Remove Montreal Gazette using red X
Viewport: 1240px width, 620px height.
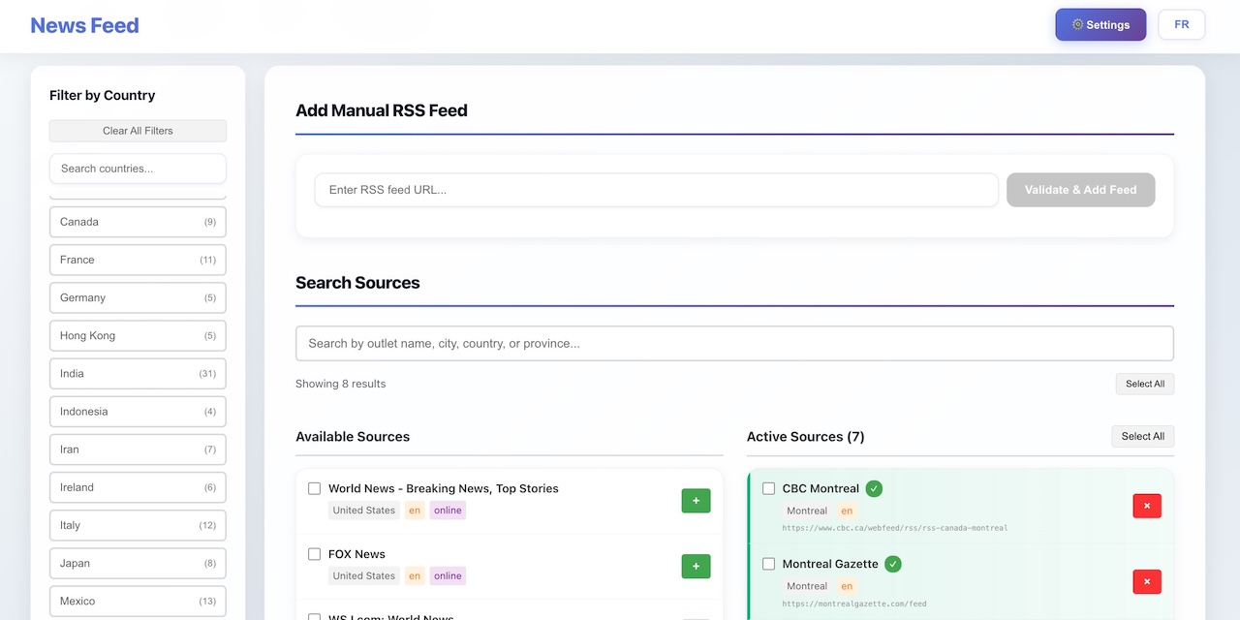pos(1147,581)
